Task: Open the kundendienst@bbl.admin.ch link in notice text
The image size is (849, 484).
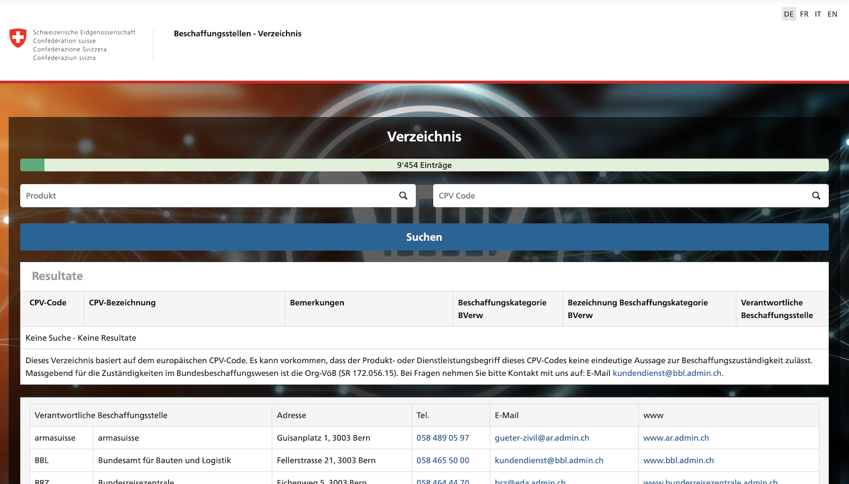Action: coord(667,373)
